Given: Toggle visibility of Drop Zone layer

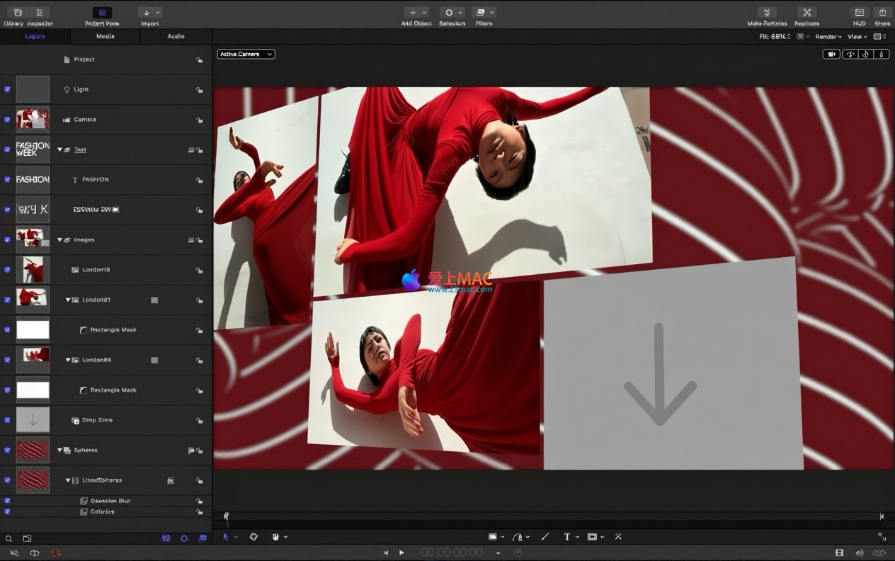Looking at the screenshot, I should [x=7, y=420].
